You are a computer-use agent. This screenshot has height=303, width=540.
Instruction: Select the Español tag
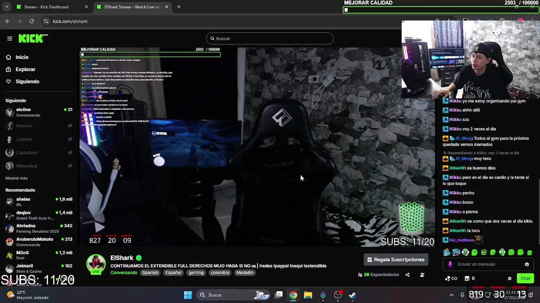(x=173, y=273)
